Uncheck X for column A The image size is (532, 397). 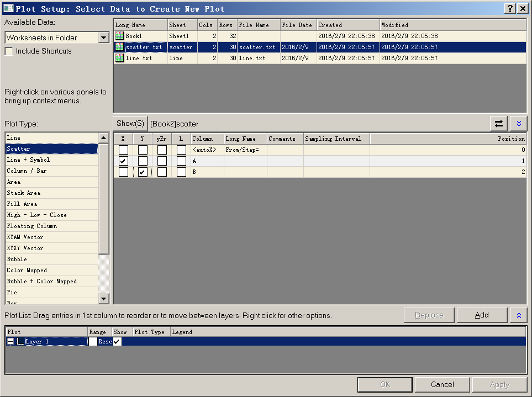point(123,161)
